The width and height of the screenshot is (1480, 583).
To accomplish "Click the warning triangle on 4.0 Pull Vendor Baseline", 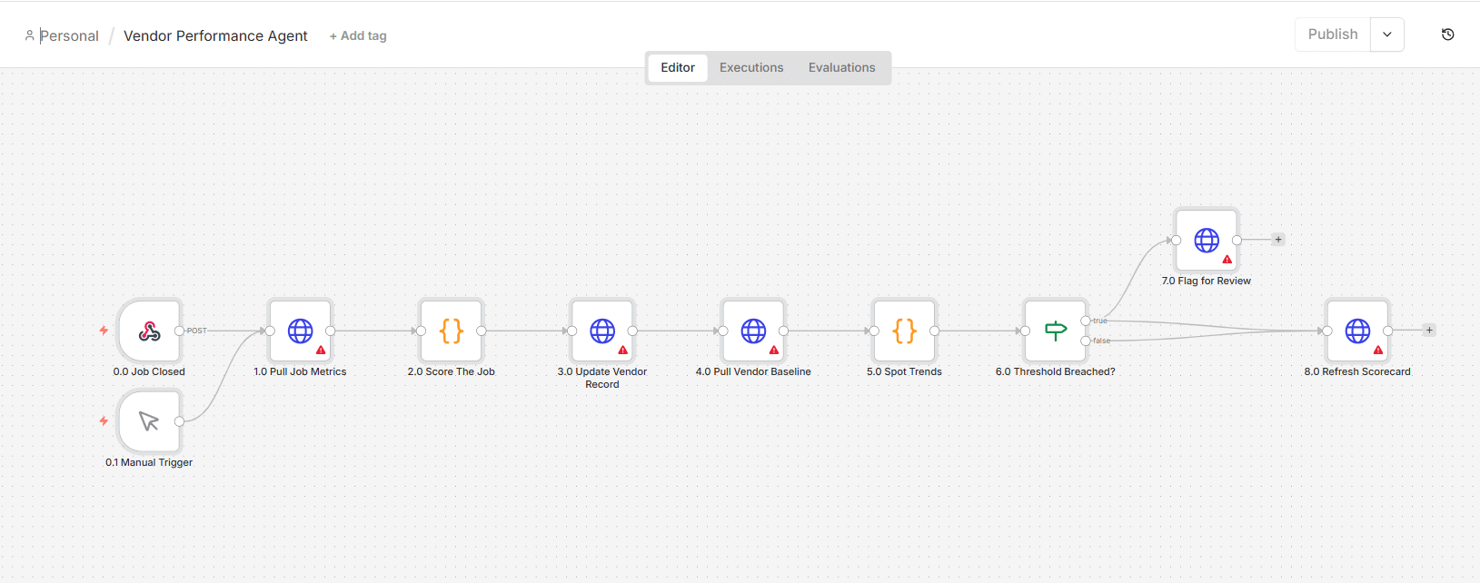I will tap(774, 350).
